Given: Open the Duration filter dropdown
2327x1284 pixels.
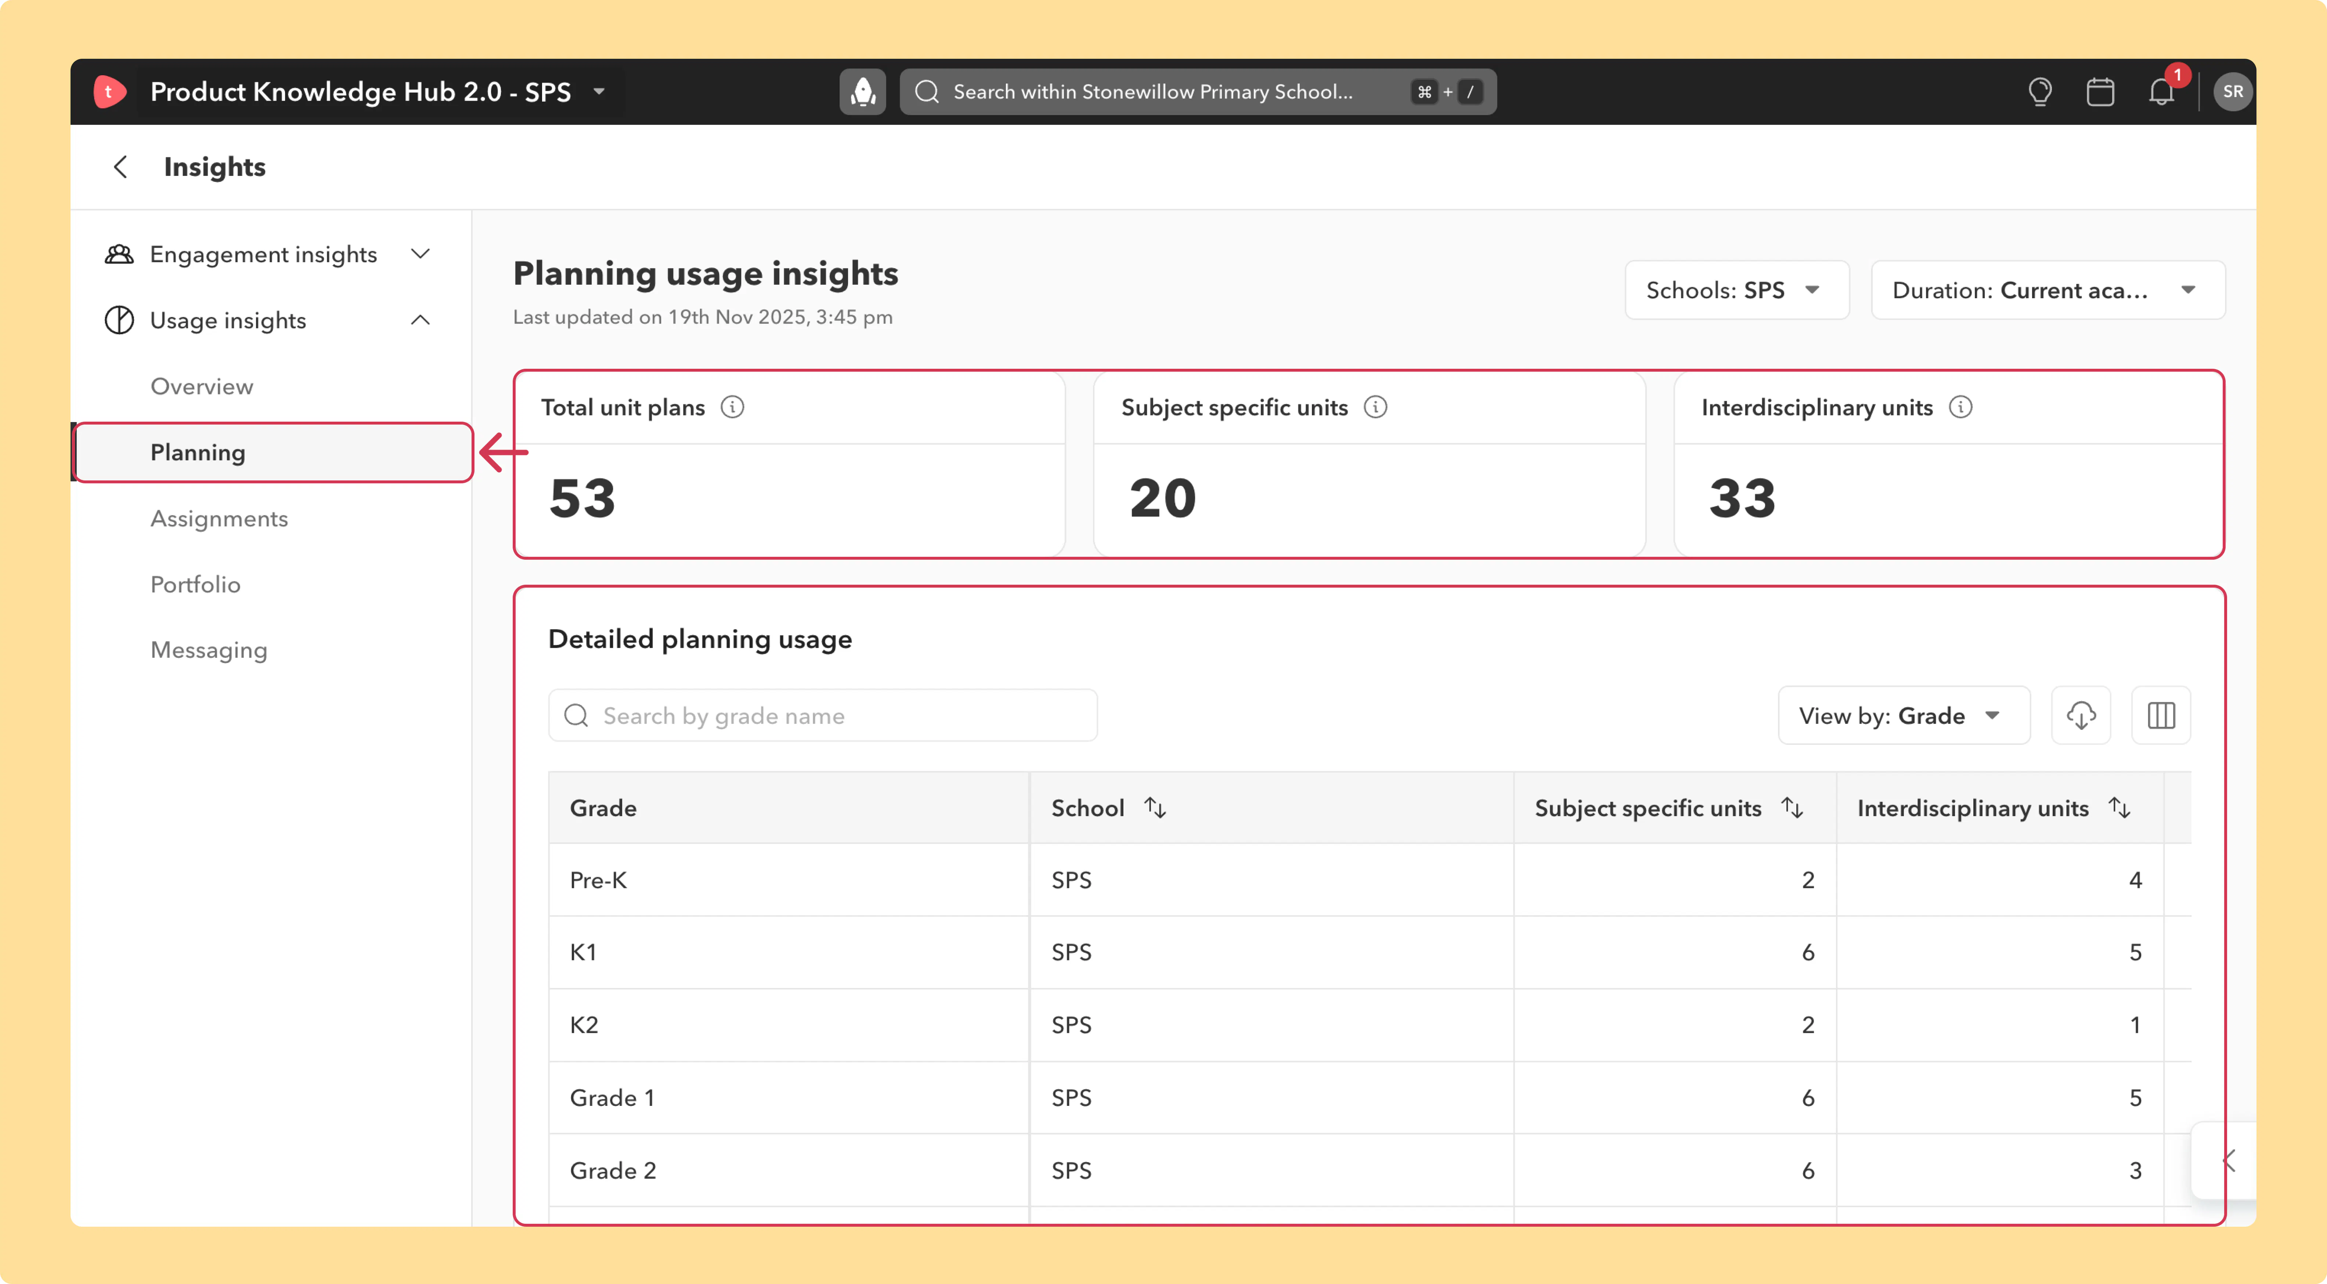Looking at the screenshot, I should coord(2048,290).
